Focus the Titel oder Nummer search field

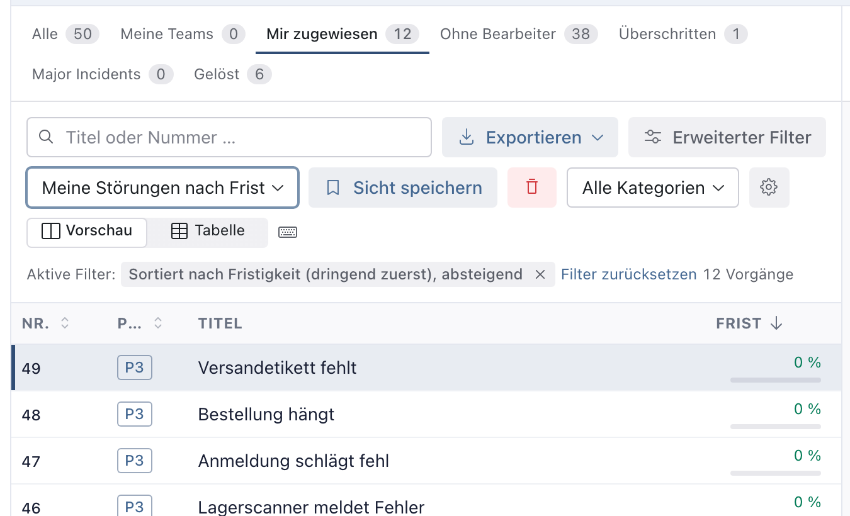pos(229,137)
